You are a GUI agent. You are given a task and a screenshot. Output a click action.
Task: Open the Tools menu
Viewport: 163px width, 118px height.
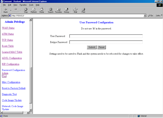31,5
